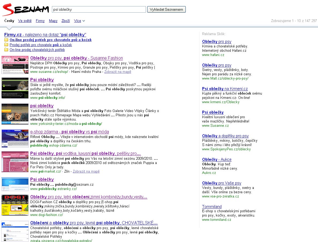Image resolution: width=318 pixels, height=242 pixels.
Task: Open the Psí oblečky na Krmeni.cz ad
Action: 225,89
